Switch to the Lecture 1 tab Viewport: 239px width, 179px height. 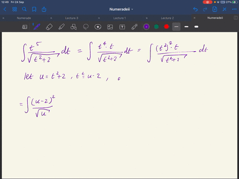pos(119,18)
